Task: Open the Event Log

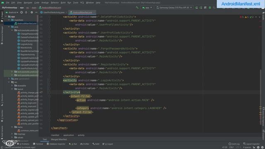Action: pyautogui.click(x=234, y=144)
